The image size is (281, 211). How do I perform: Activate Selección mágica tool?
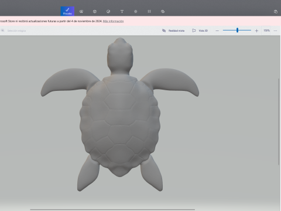point(13,30)
